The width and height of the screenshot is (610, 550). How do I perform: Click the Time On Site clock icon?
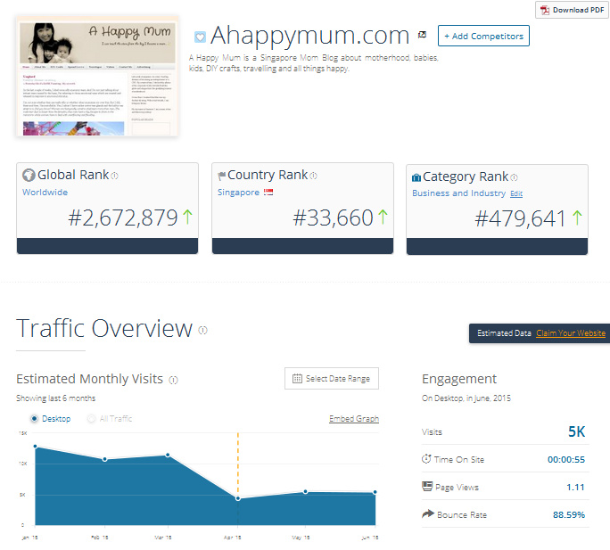tap(426, 458)
